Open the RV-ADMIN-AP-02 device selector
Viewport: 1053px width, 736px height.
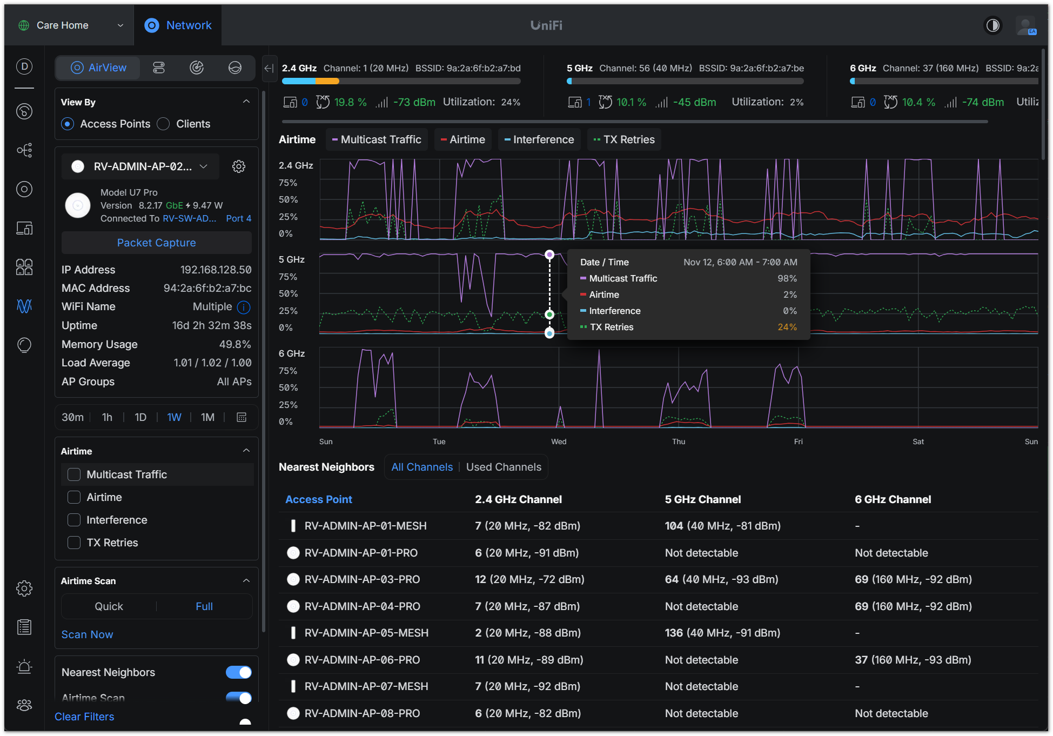[140, 166]
